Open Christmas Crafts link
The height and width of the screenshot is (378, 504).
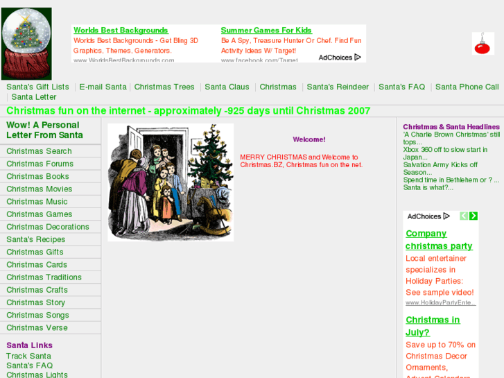tap(37, 290)
